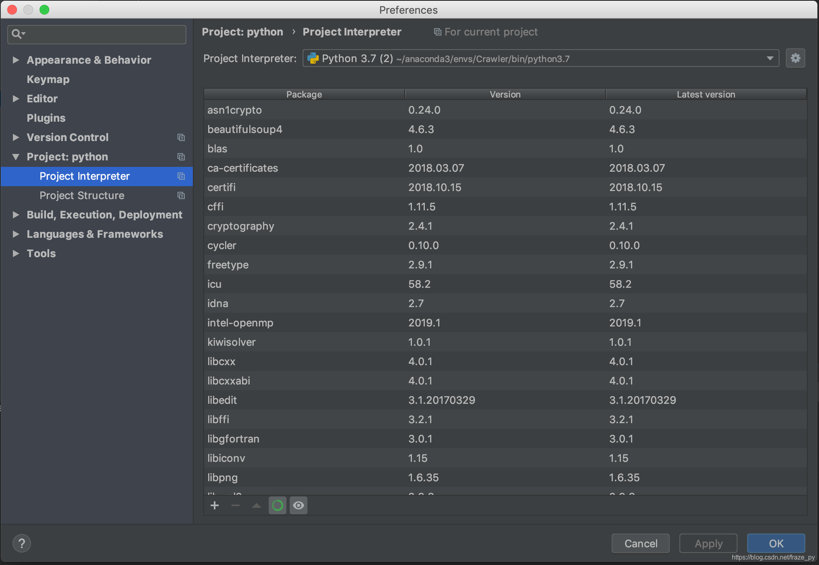Expand the Editor section arrow
Image resolution: width=819 pixels, height=565 pixels.
(16, 99)
